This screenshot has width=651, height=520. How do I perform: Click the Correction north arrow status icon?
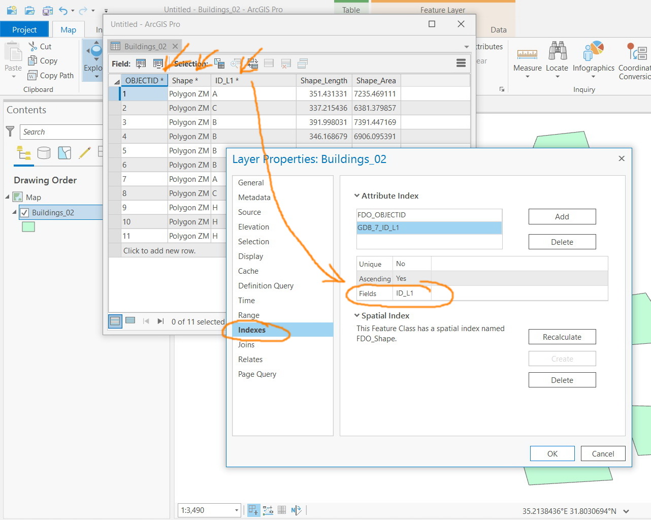[296, 510]
